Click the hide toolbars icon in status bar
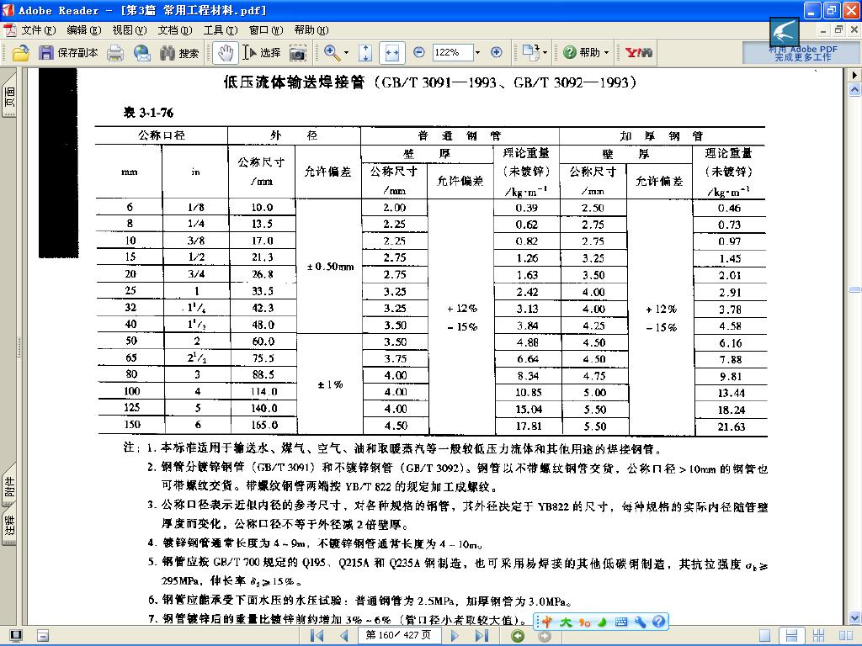The height and width of the screenshot is (646, 862). click(43, 636)
